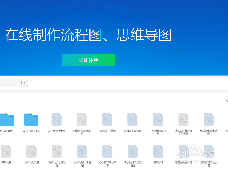Screen dimensions: 228x169
Task: Open the 电商物流仓储流程 flowchart file
Action: [x=57, y=151]
